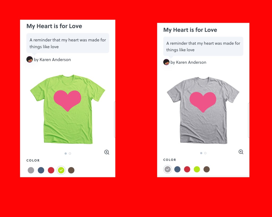The width and height of the screenshot is (272, 217).
Task: Select navy blue swatch in left card
Action: 41,170
